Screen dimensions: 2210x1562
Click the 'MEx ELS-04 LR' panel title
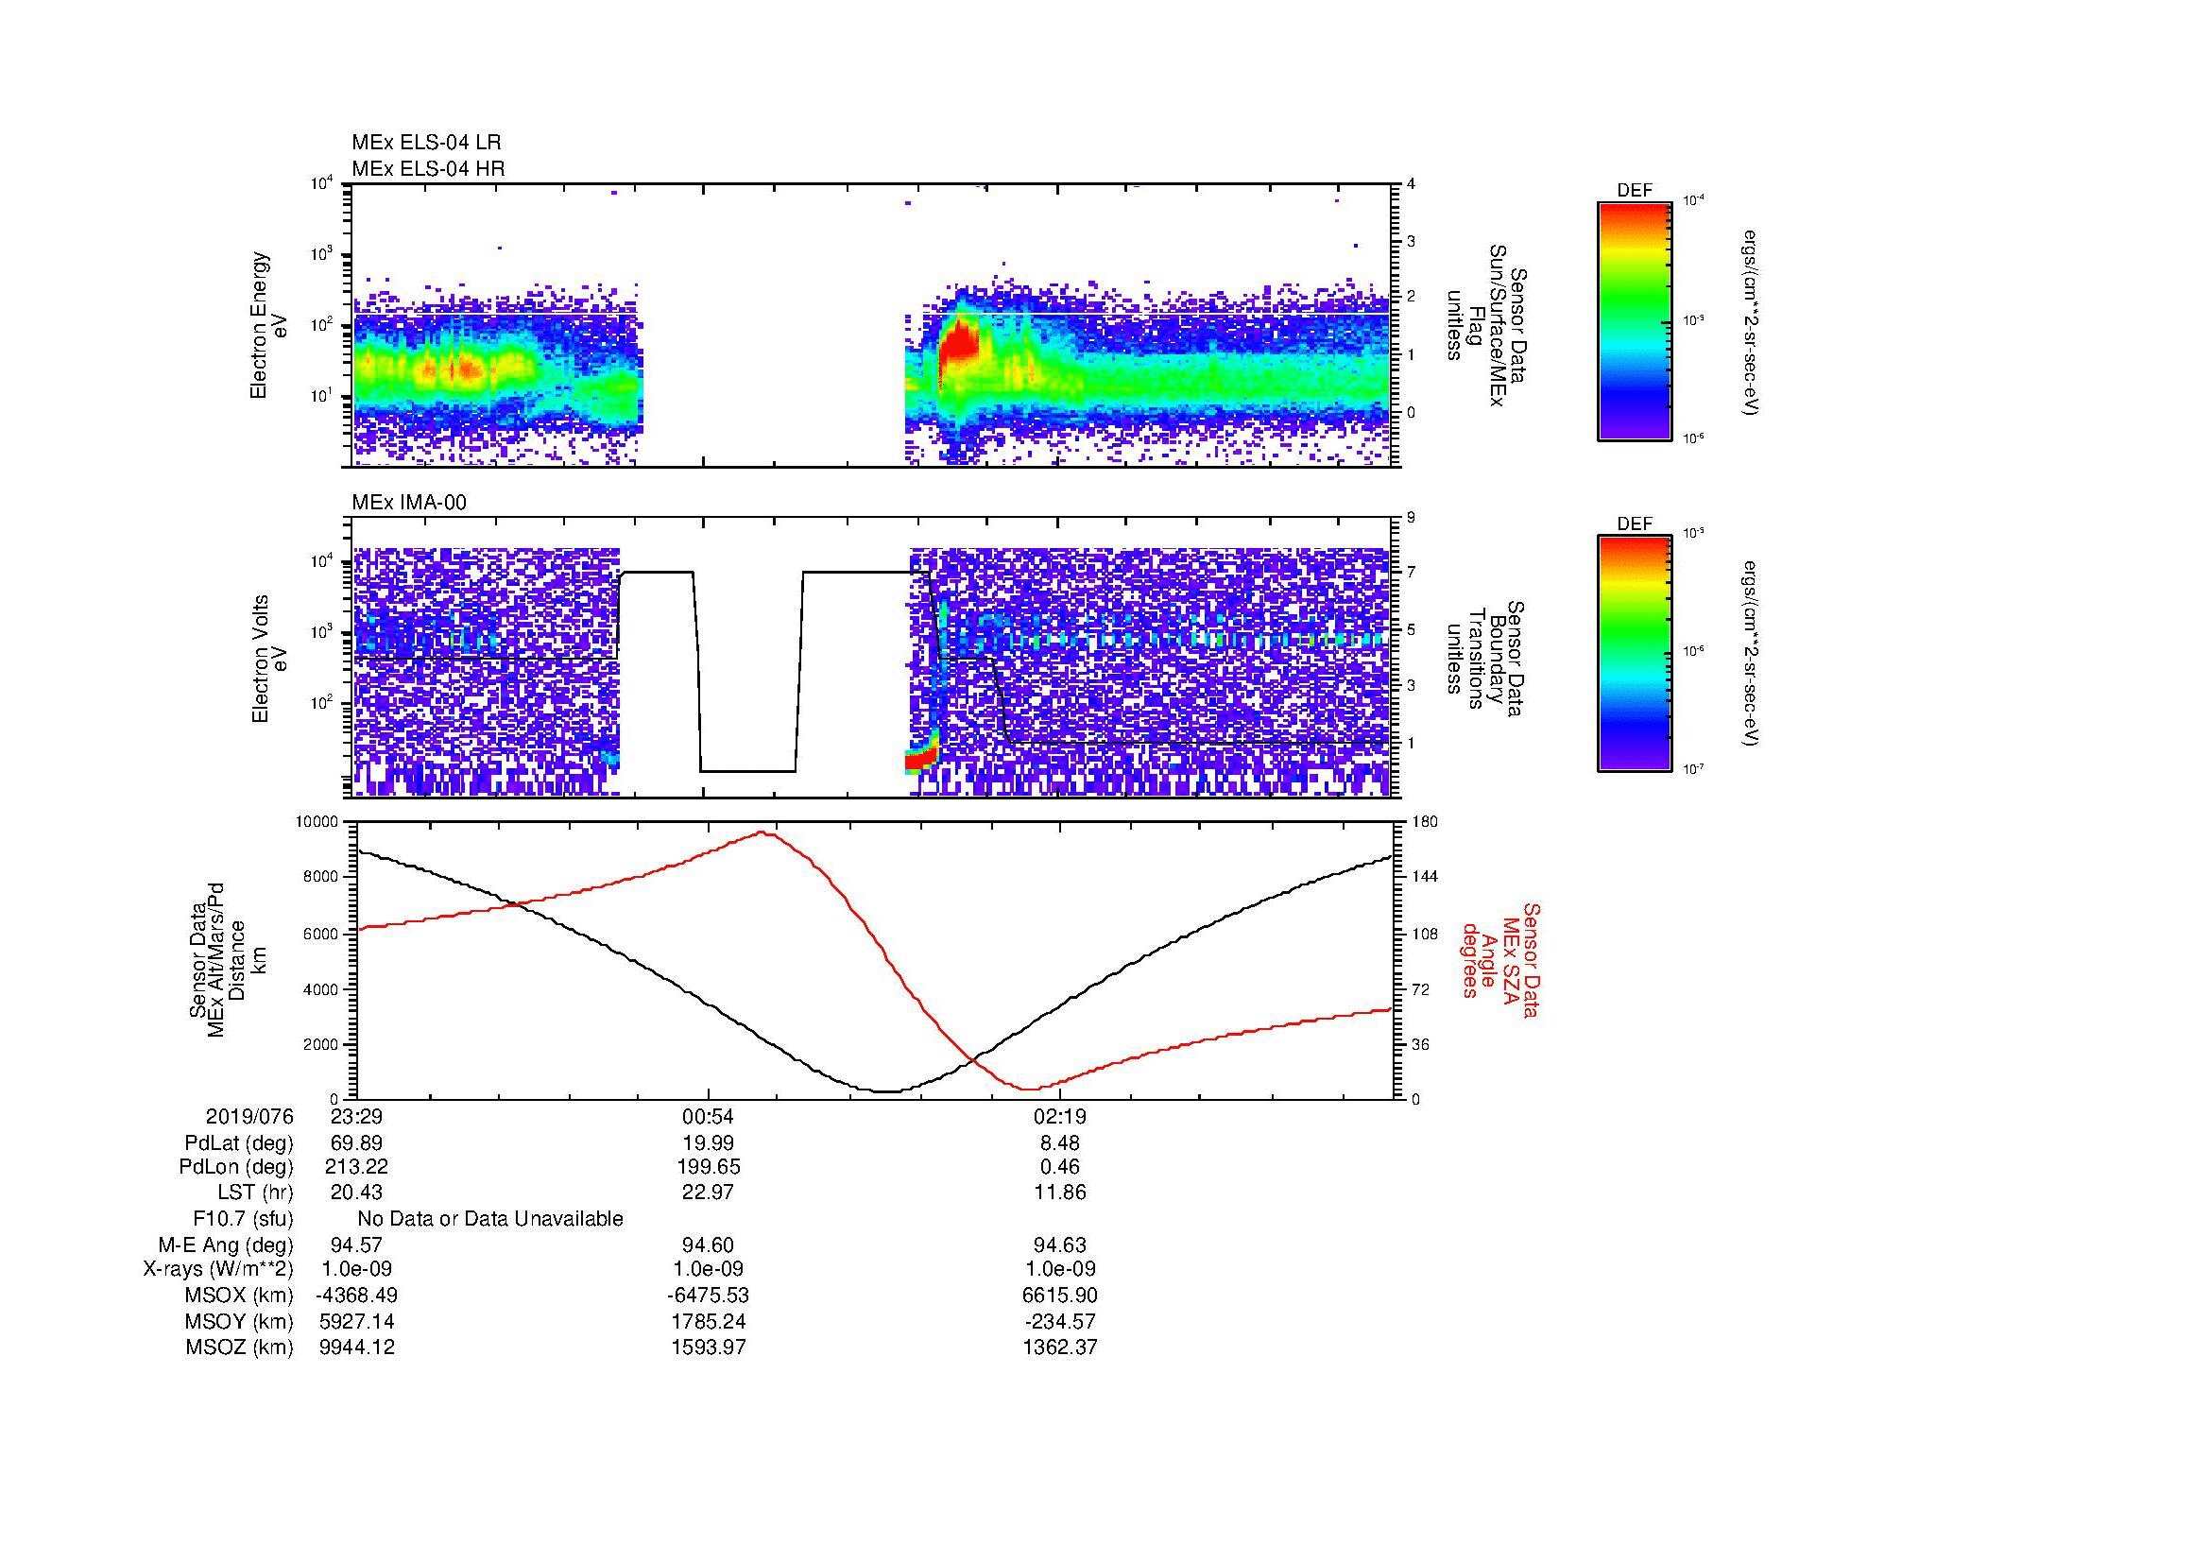click(426, 143)
